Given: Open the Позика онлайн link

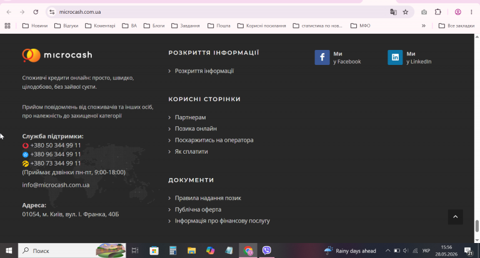Looking at the screenshot, I should point(196,129).
